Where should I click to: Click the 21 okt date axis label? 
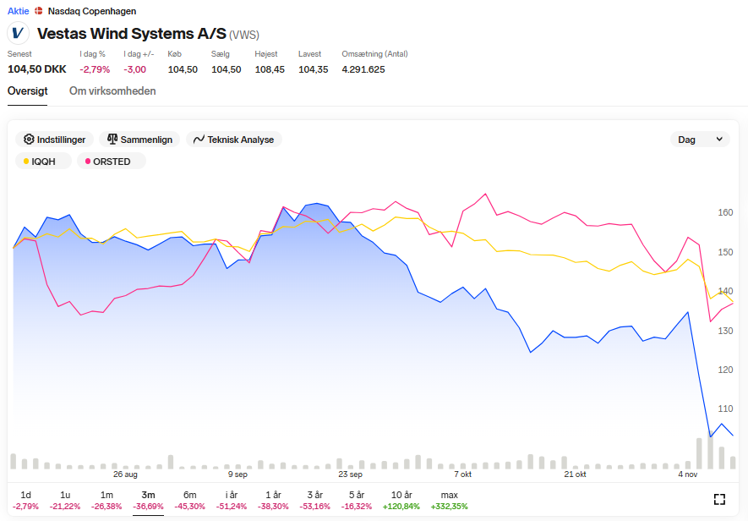click(x=576, y=474)
